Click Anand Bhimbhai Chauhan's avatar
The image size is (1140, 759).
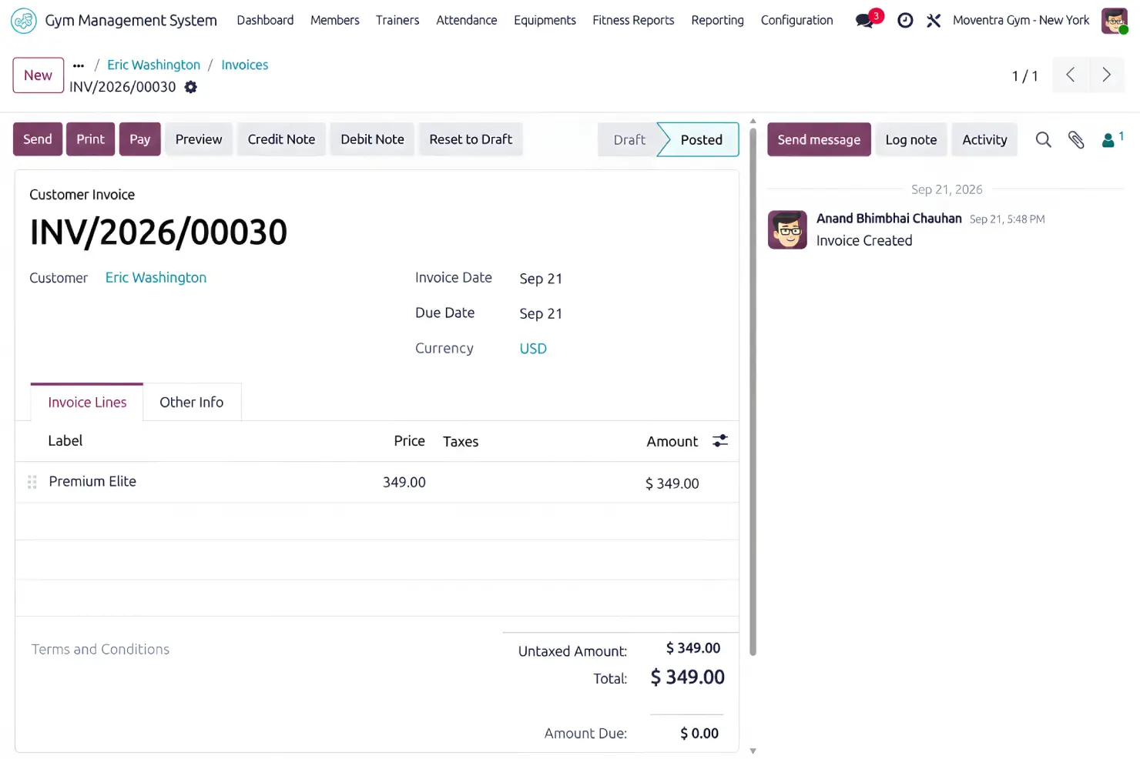[787, 229]
